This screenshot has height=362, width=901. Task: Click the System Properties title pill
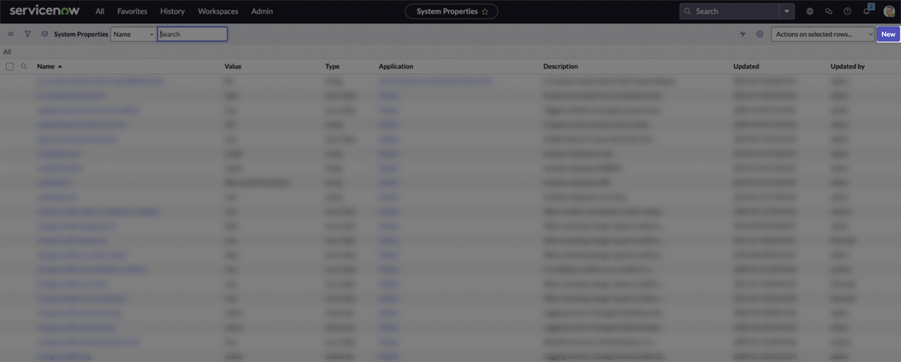pyautogui.click(x=451, y=12)
